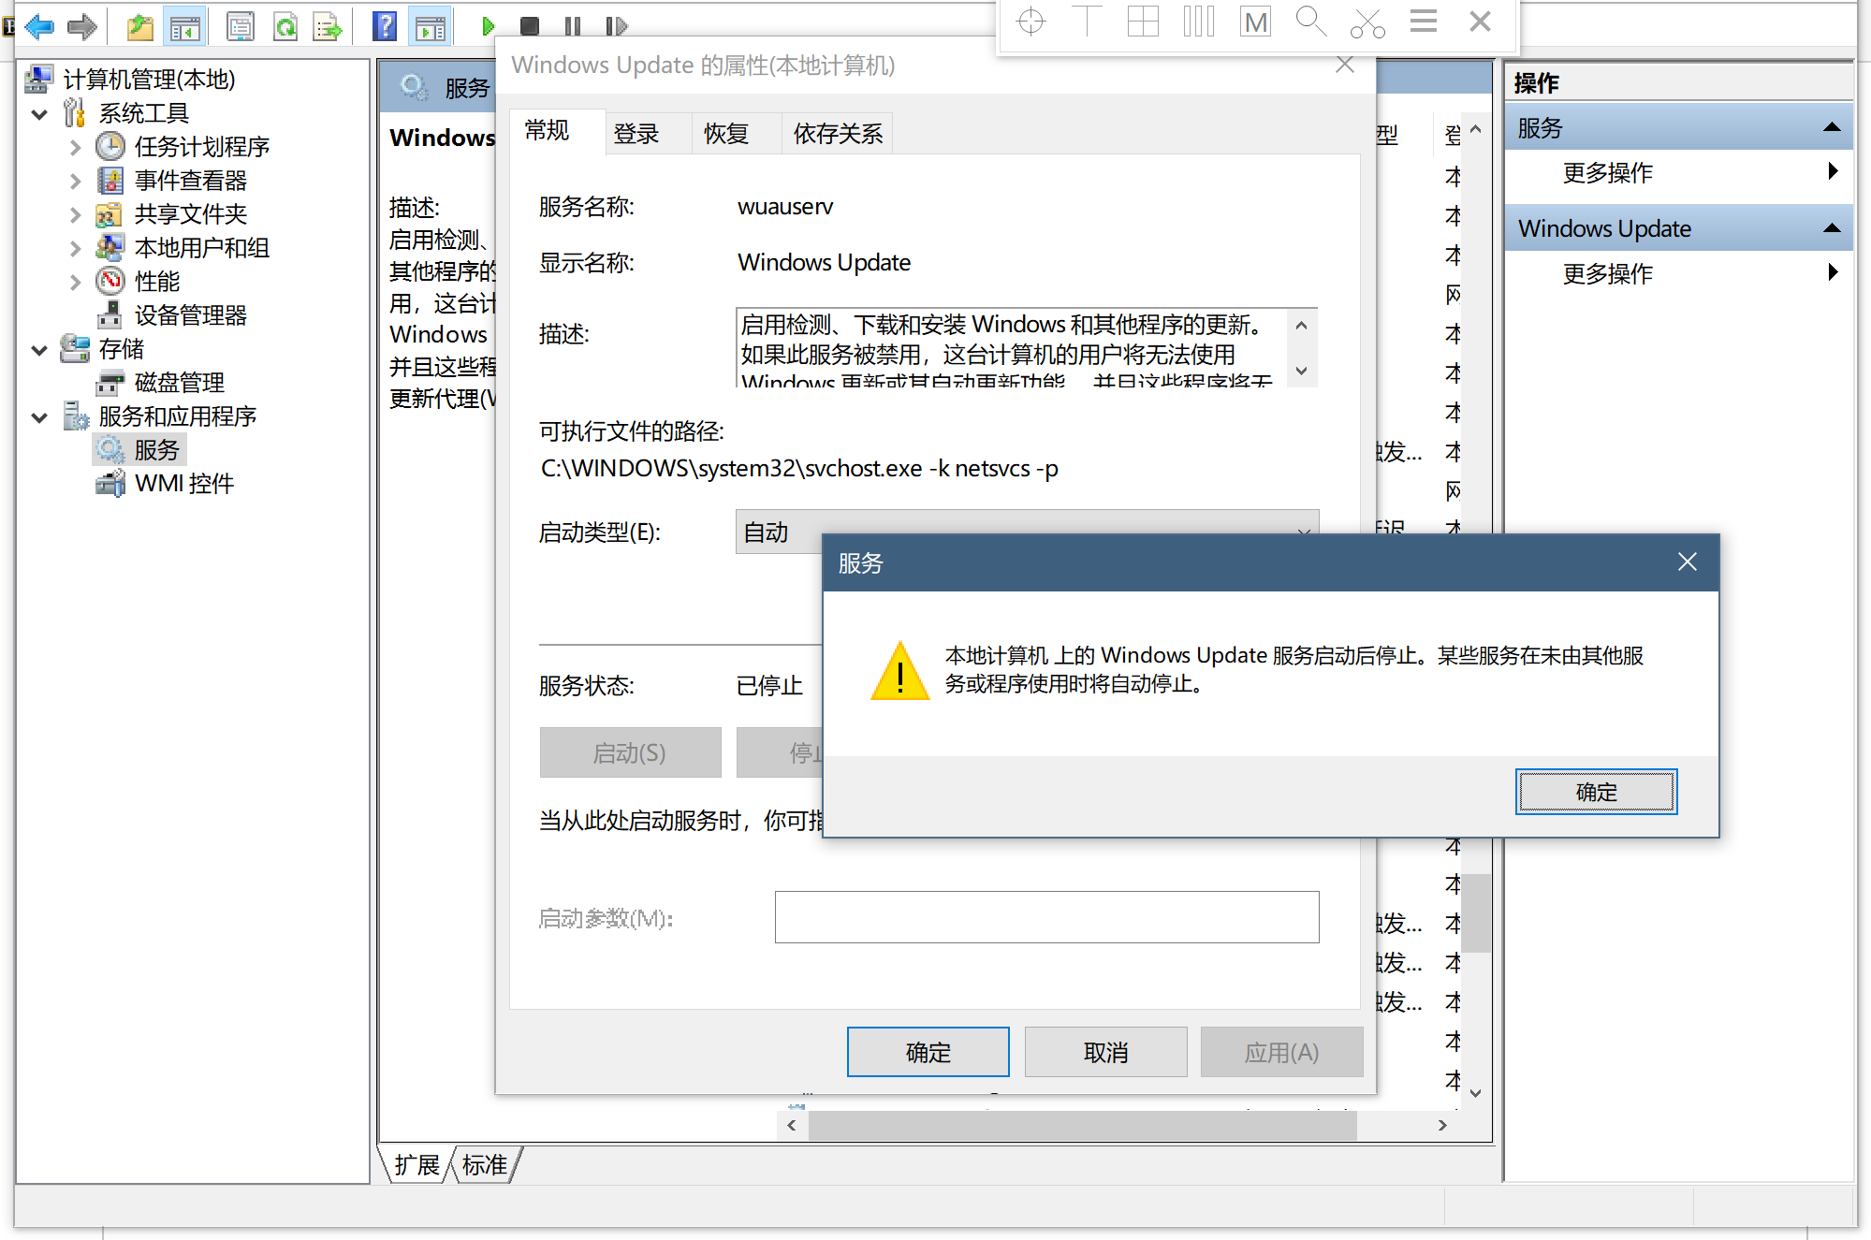Click the boxed M icon in floating toolbar

[1255, 22]
